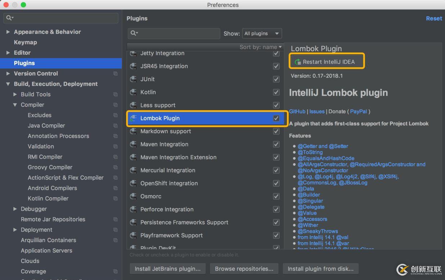The image size is (445, 280).
Task: Collapse Build, Execution, Deployment section
Action: tap(8, 84)
